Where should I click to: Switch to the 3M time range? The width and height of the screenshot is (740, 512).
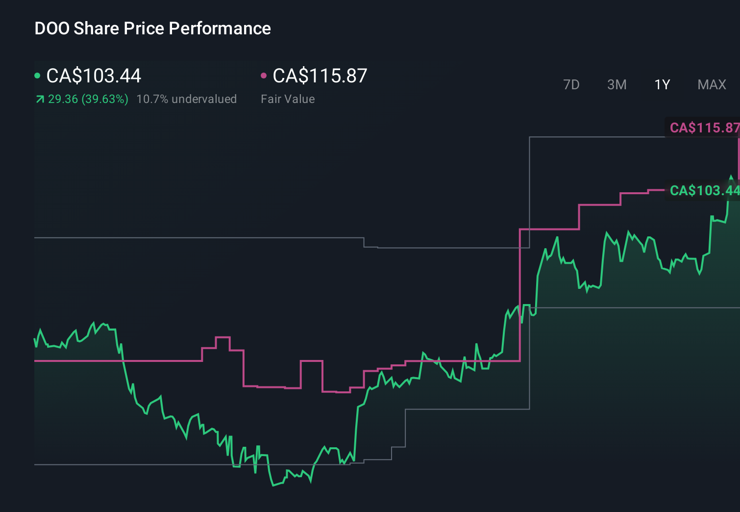(617, 84)
